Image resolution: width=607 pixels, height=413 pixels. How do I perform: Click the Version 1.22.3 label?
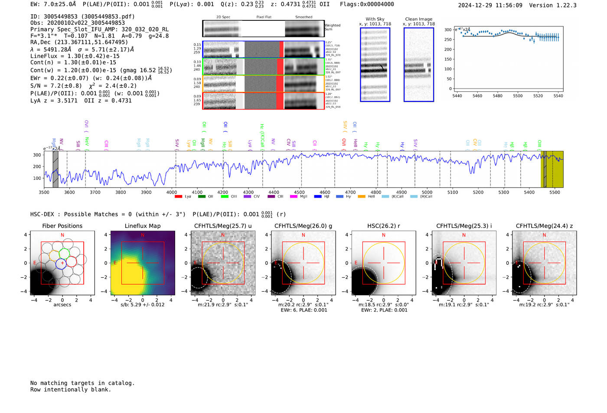[553, 5]
